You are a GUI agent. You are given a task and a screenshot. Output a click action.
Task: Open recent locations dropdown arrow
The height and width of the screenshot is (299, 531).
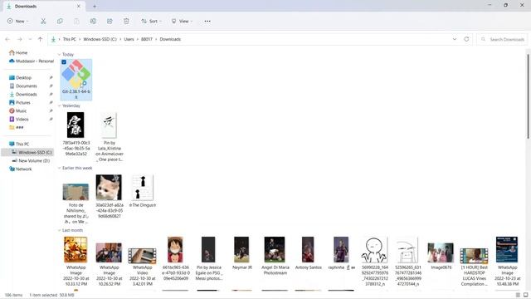coord(30,39)
